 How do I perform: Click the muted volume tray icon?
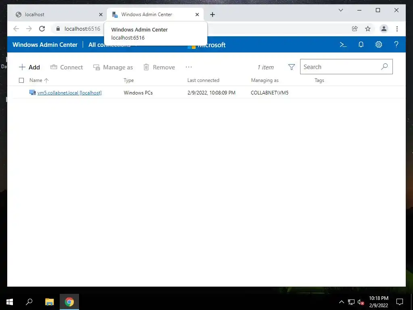tap(361, 302)
